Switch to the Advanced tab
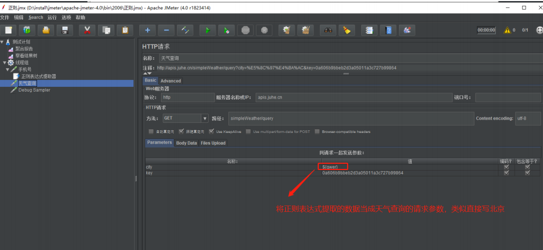Viewport: 543px width, 250px height. pyautogui.click(x=171, y=81)
